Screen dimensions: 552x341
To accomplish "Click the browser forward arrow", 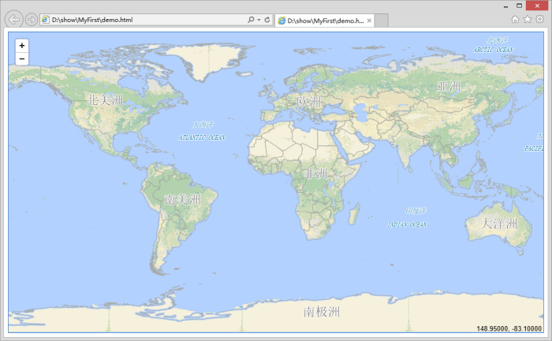I will tap(31, 19).
